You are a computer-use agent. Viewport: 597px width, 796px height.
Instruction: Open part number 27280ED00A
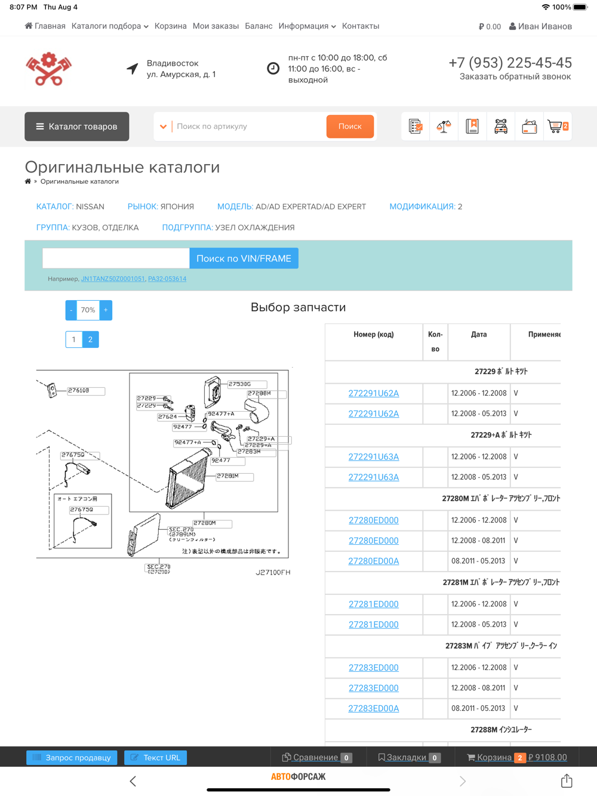(x=374, y=561)
